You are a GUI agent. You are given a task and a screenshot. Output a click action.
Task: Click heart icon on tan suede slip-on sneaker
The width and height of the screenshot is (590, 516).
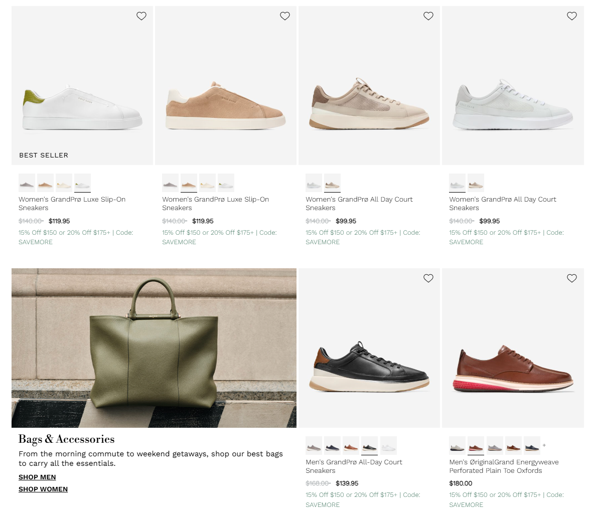(x=285, y=16)
